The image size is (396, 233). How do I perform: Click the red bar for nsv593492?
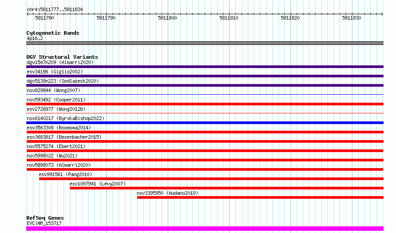pos(205,104)
